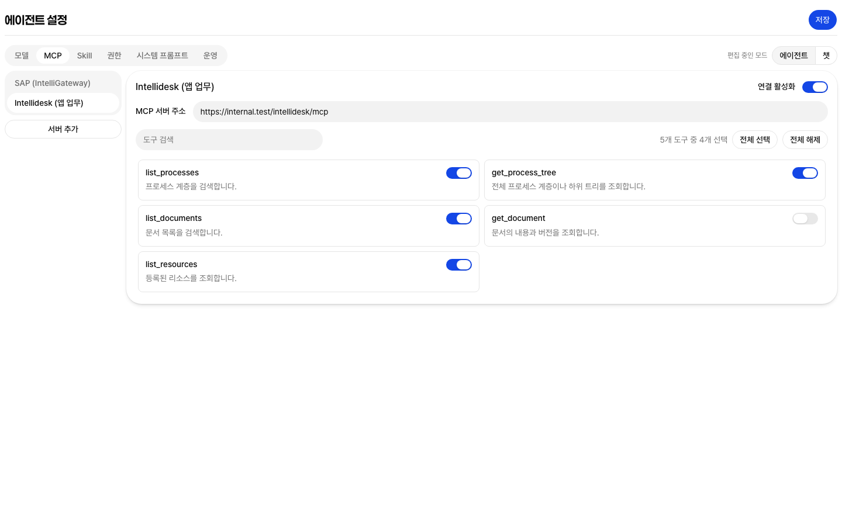Click the get_document tool name
The height and width of the screenshot is (526, 842).
point(519,218)
